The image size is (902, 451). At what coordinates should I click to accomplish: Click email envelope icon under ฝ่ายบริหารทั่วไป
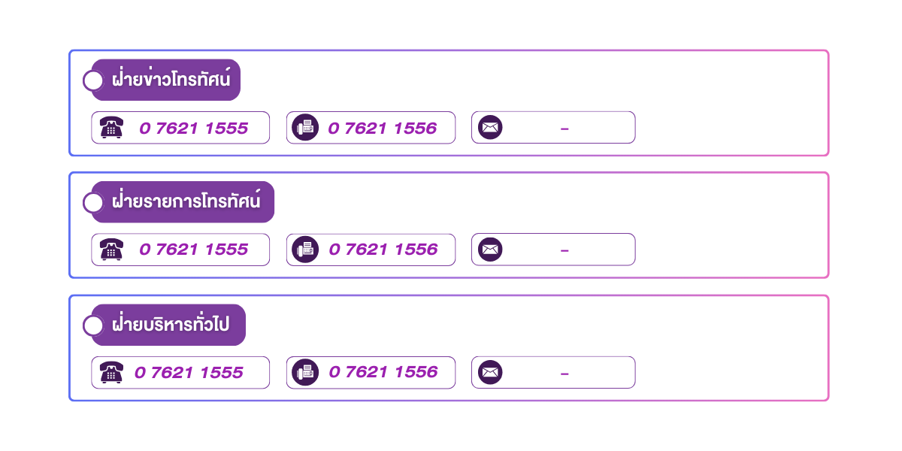point(490,372)
